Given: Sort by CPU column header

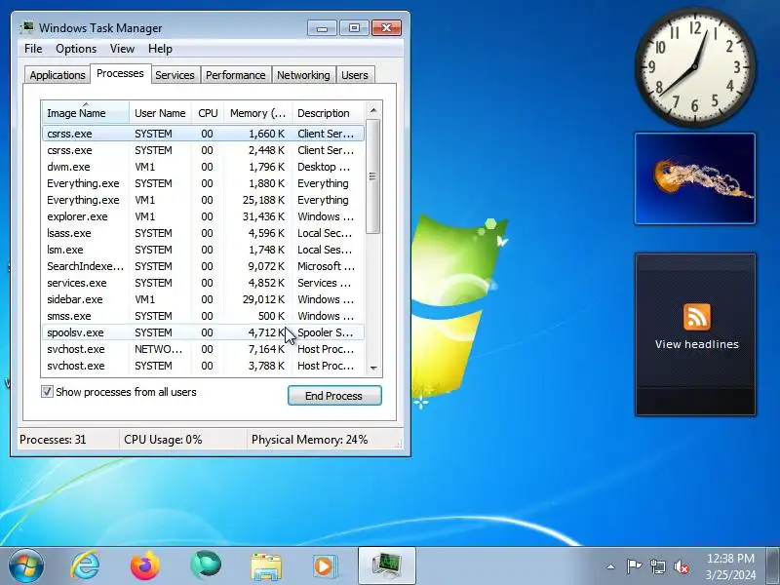Looking at the screenshot, I should tap(208, 113).
